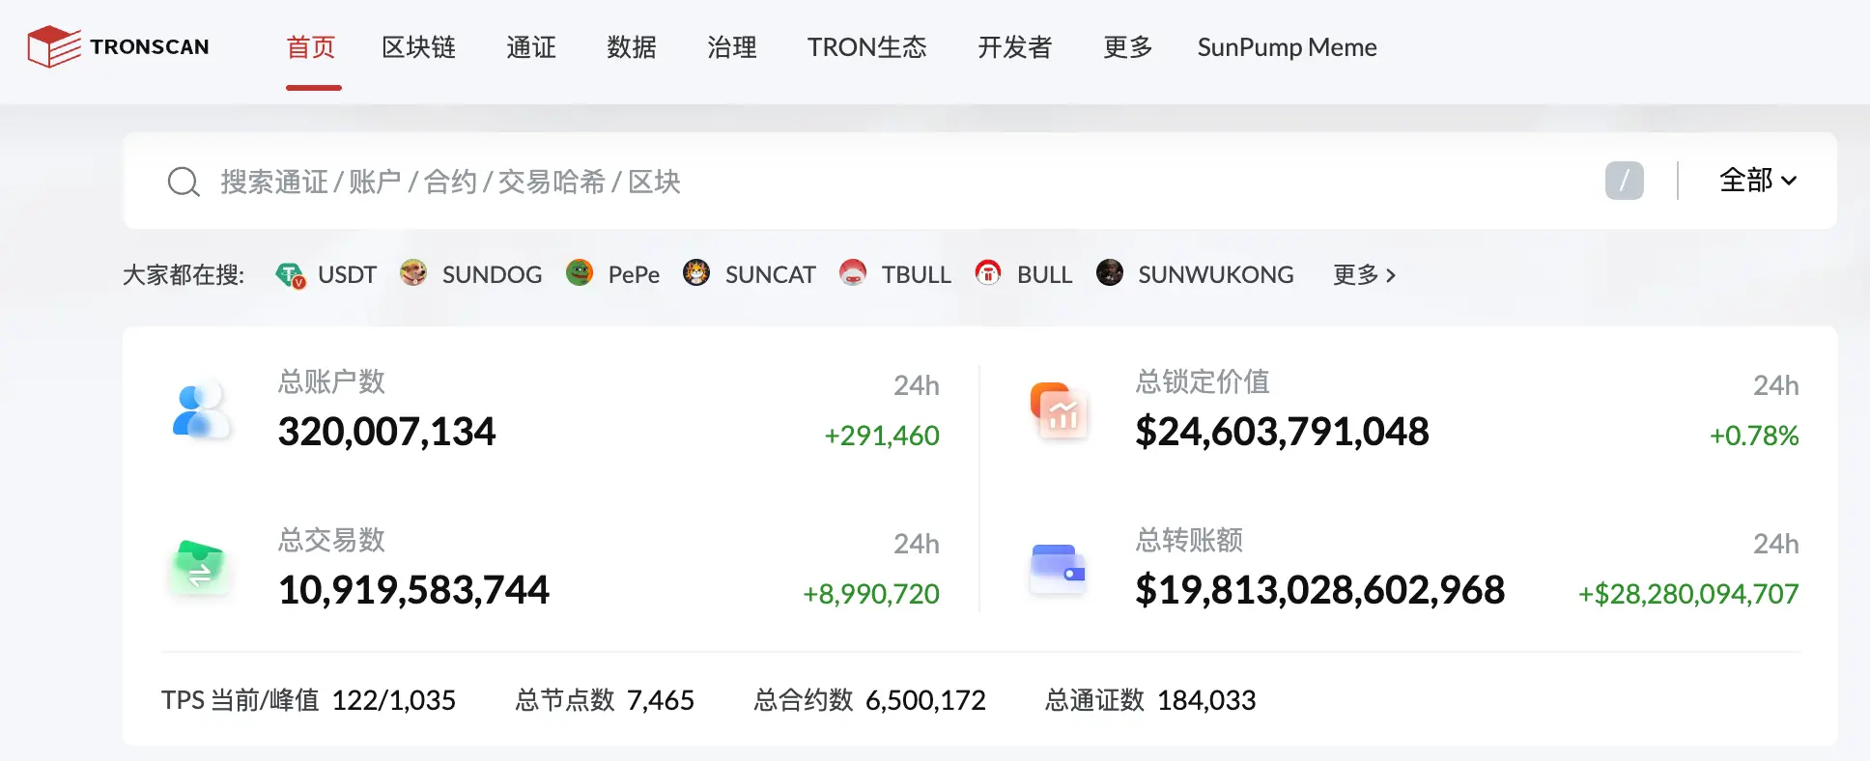This screenshot has width=1870, height=761.
Task: Click the total transactions swap icon
Action: click(199, 568)
